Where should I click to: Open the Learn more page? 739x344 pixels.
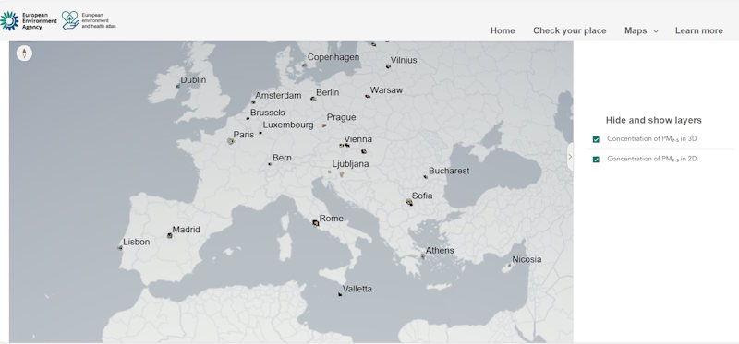[699, 30]
